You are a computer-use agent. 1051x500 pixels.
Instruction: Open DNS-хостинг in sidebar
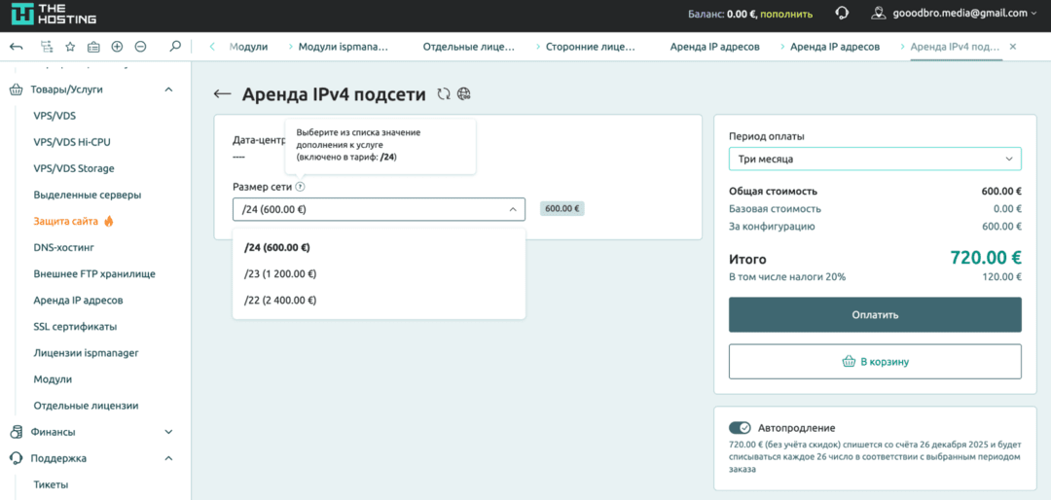pos(63,247)
